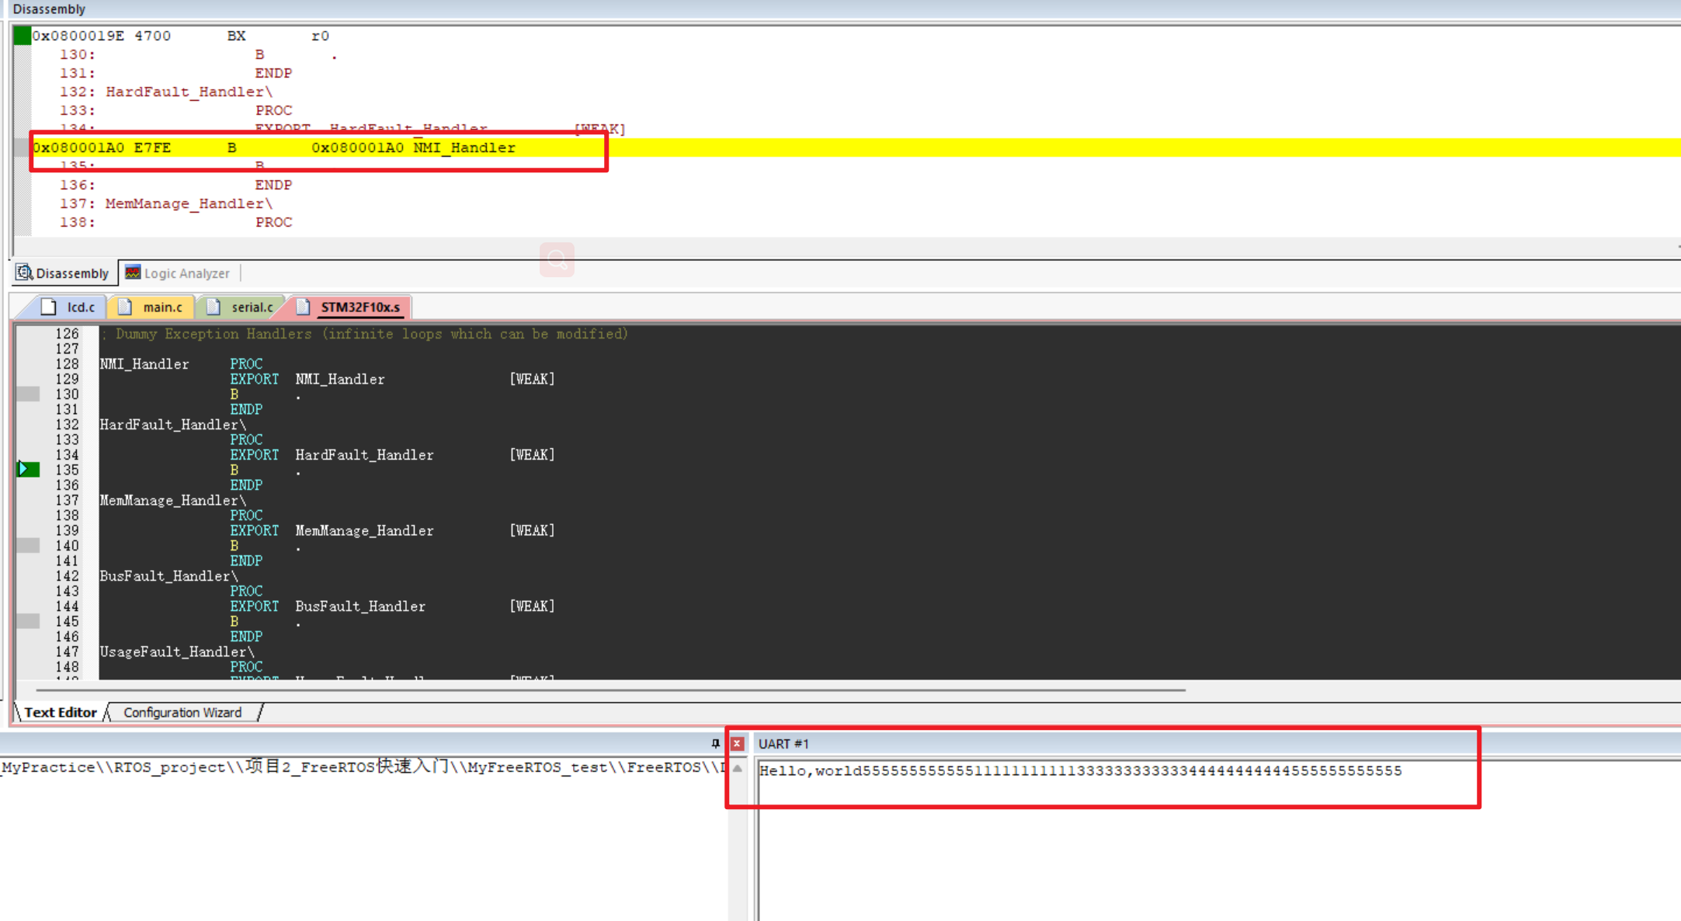Click the Disassembly window title
This screenshot has height=921, width=1681.
[49, 9]
